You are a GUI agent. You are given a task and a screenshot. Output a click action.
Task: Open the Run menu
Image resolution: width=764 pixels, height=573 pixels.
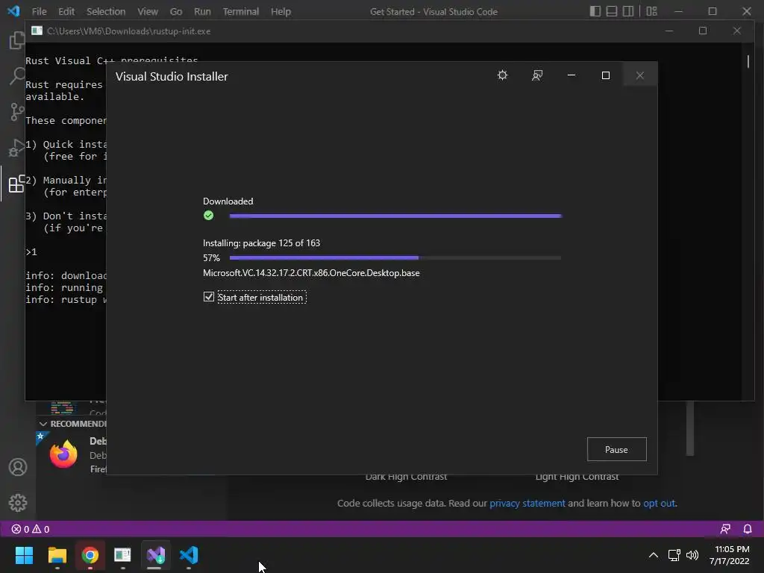(202, 11)
